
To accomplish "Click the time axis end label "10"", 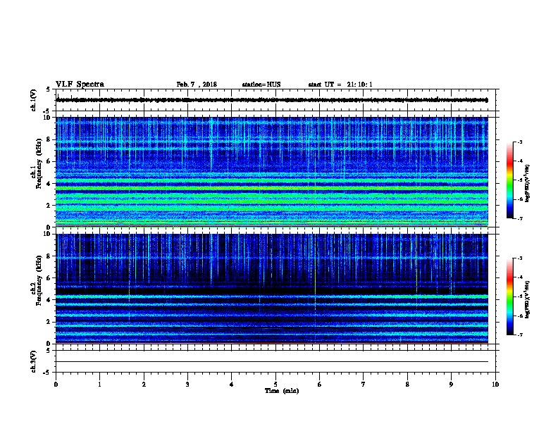I will tap(495, 385).
